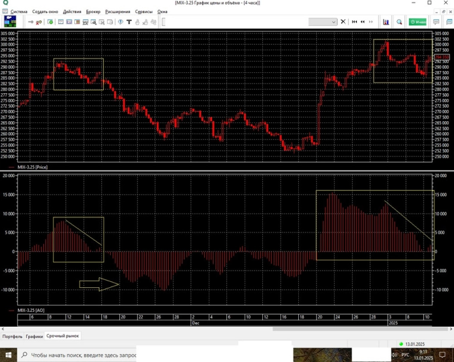Click the disconnect icon with red X
Screen dimensions: 454x362
[x=40, y=22]
